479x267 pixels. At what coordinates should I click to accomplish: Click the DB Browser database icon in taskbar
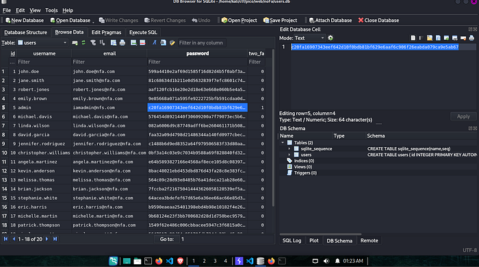point(260,261)
